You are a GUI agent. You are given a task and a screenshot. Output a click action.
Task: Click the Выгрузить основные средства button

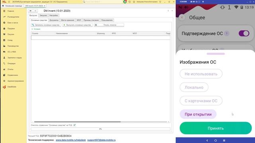pos(77,25)
